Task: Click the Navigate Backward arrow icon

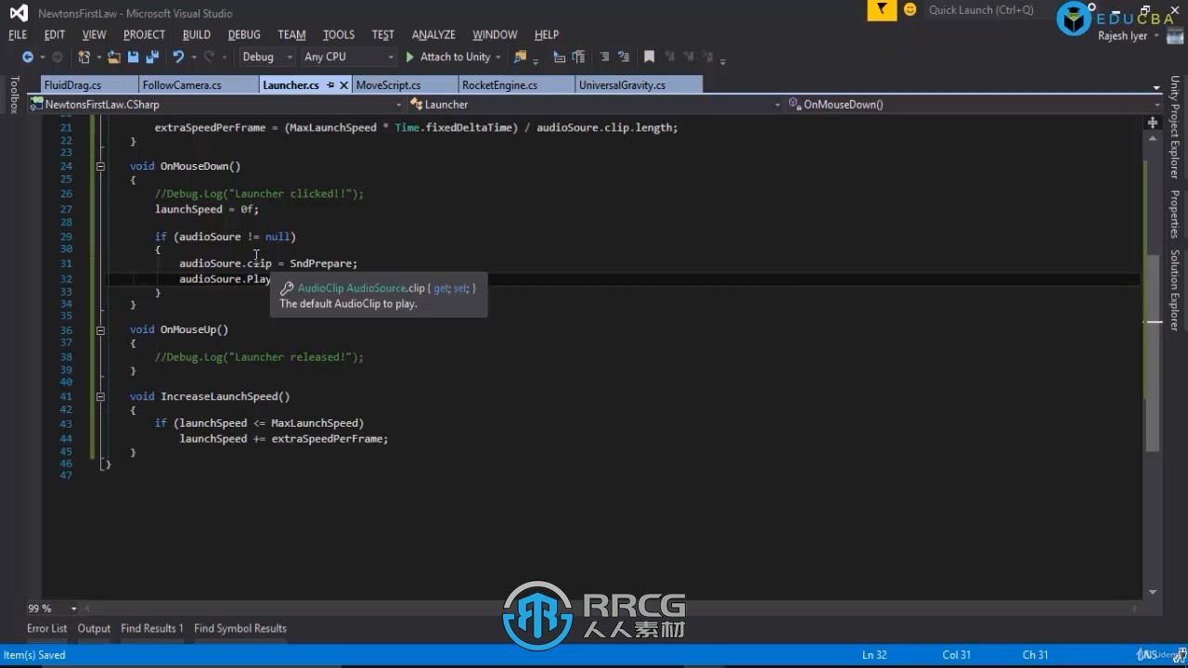Action: point(28,57)
